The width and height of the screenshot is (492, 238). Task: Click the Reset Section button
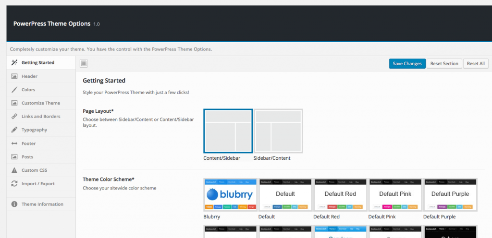pos(444,63)
